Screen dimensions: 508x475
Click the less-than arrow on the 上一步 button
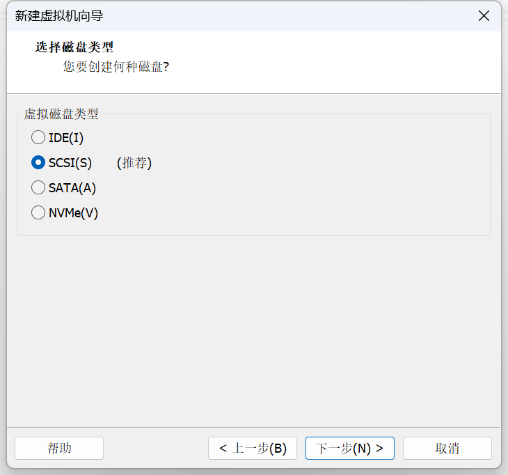pyautogui.click(x=223, y=449)
